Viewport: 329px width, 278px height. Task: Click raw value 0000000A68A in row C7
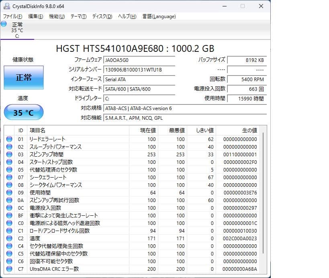click(x=239, y=269)
